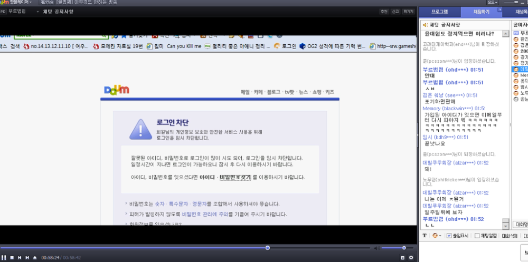Click the chat message 일주일뒤에 보자
Image resolution: width=528 pixels, height=262 pixels.
click(444, 212)
